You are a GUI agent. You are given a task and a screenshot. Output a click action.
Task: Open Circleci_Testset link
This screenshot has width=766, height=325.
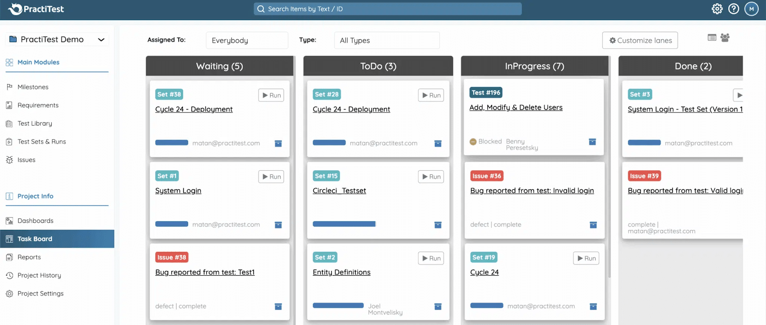[339, 191]
